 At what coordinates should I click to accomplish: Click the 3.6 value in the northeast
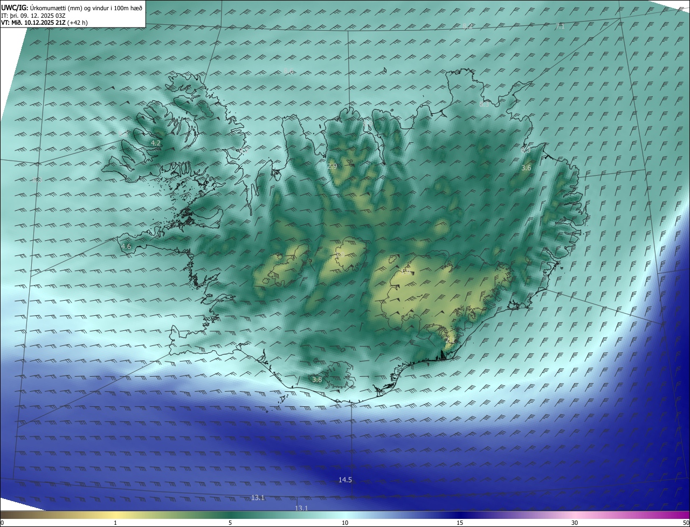[526, 168]
